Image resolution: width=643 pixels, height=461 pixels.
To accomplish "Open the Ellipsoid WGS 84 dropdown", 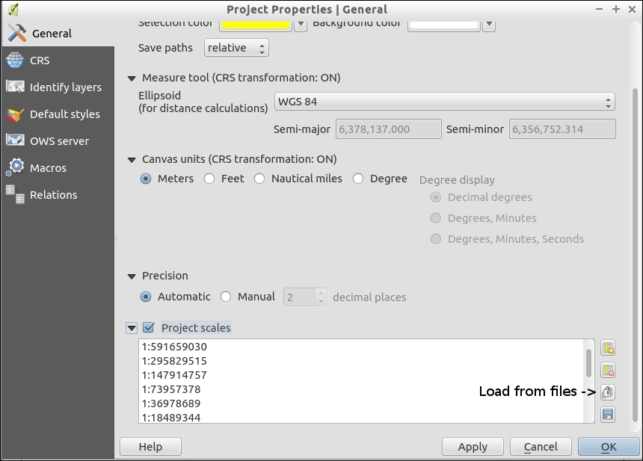I will (x=444, y=102).
